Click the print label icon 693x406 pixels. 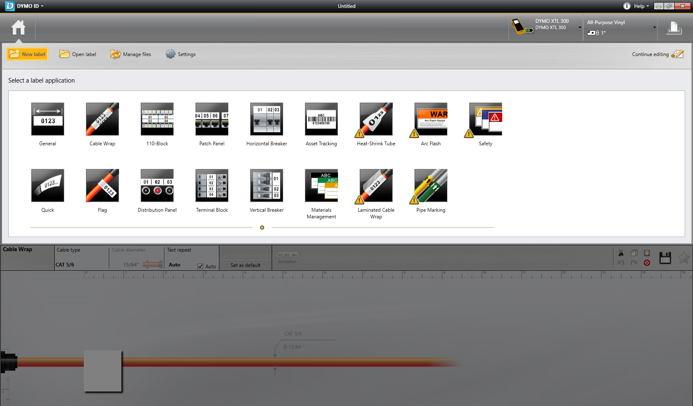tap(674, 28)
